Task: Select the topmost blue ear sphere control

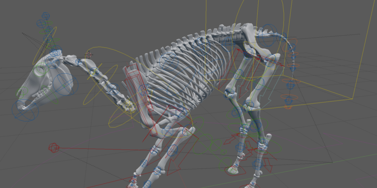Action: [x=46, y=16]
